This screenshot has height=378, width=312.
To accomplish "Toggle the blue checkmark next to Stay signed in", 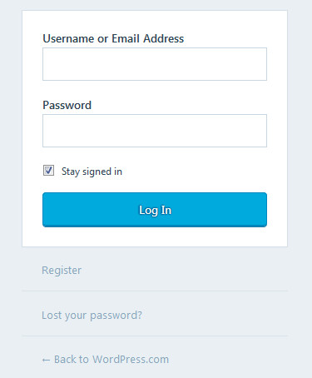I will 48,171.
